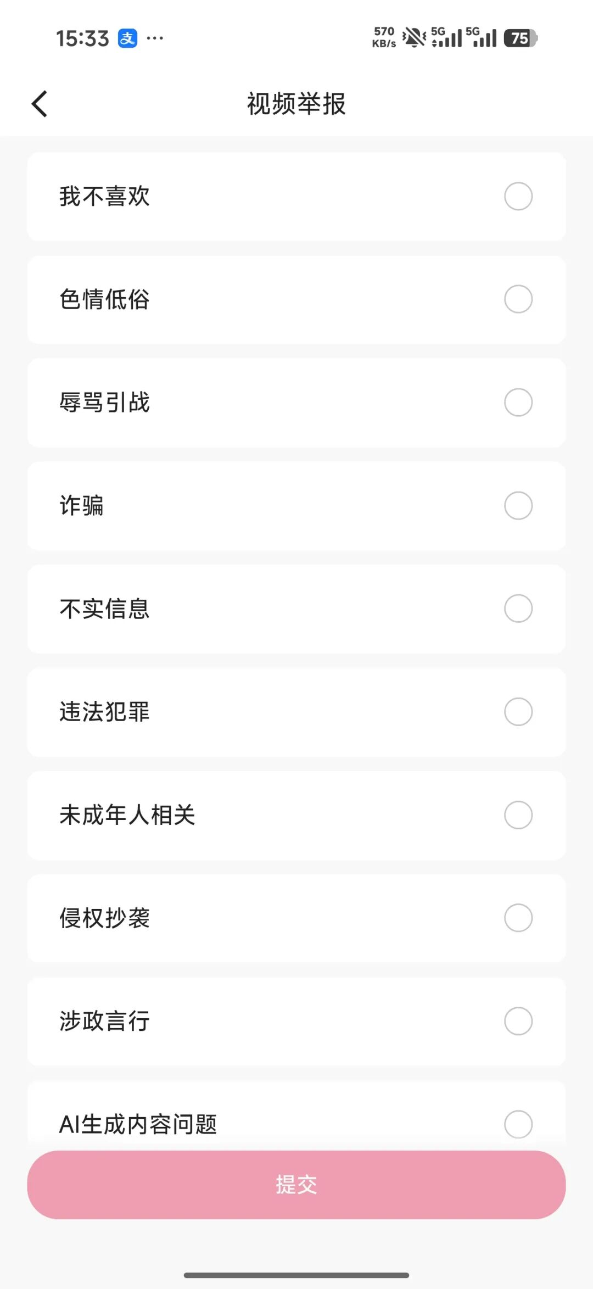The width and height of the screenshot is (593, 1289).
Task: Choose the 未成年人相关 radio option
Action: (518, 815)
